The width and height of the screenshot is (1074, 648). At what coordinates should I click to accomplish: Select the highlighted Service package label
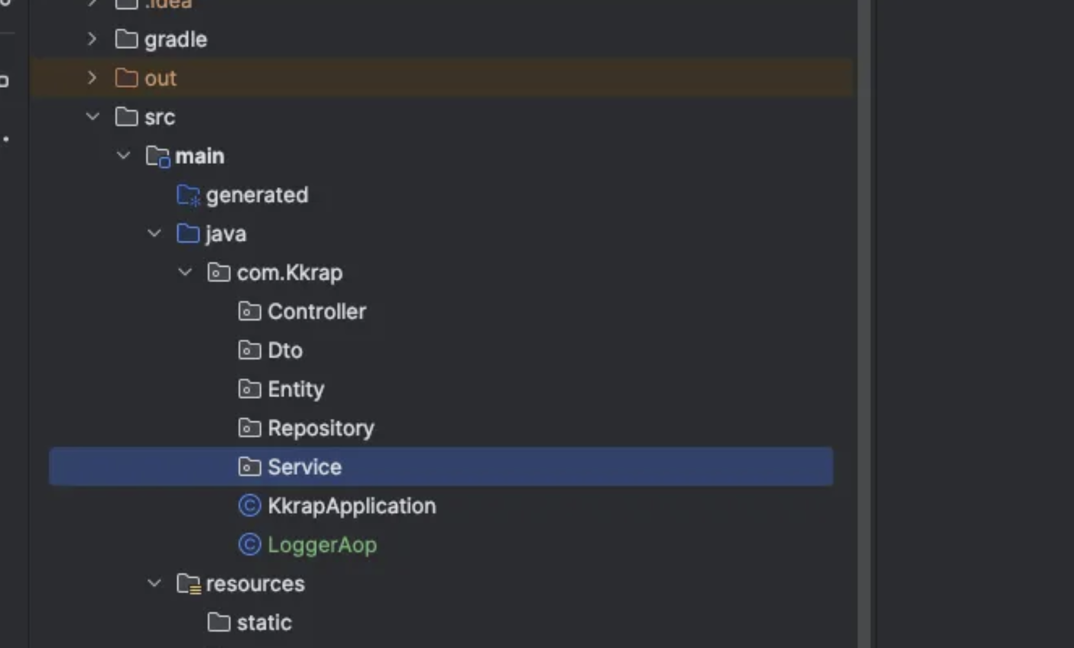(x=305, y=467)
